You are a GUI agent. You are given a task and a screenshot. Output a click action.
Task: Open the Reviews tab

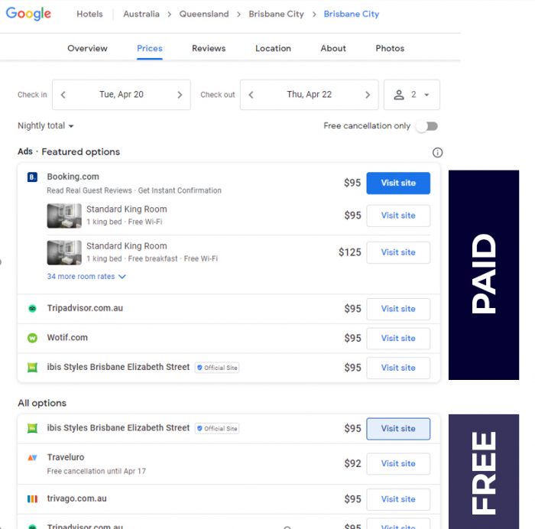209,48
